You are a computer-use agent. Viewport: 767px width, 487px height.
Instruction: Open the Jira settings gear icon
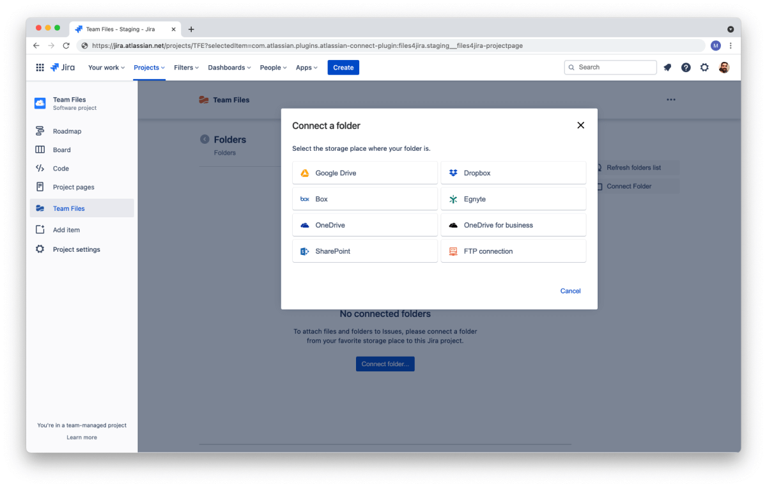coord(704,68)
